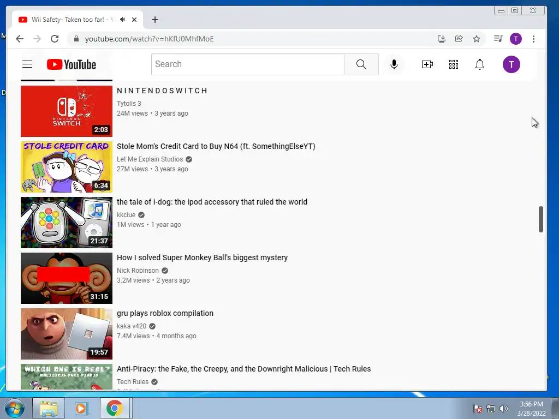Open the YouTube account avatar menu
This screenshot has height=419, width=559.
click(511, 64)
